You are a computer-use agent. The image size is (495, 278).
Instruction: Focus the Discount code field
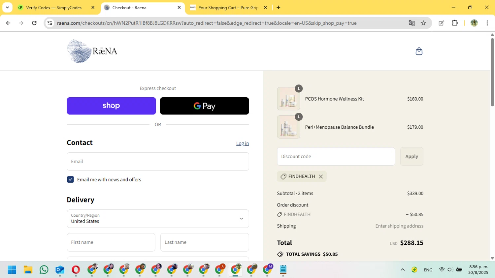click(336, 156)
